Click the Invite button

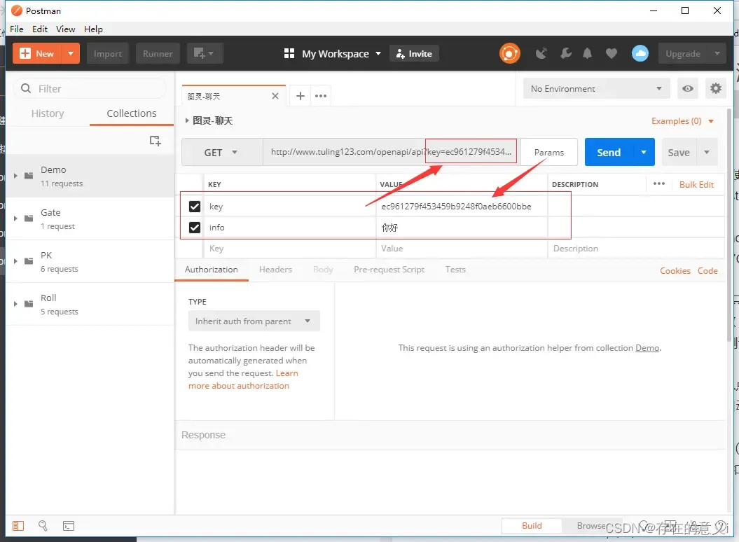pos(414,53)
